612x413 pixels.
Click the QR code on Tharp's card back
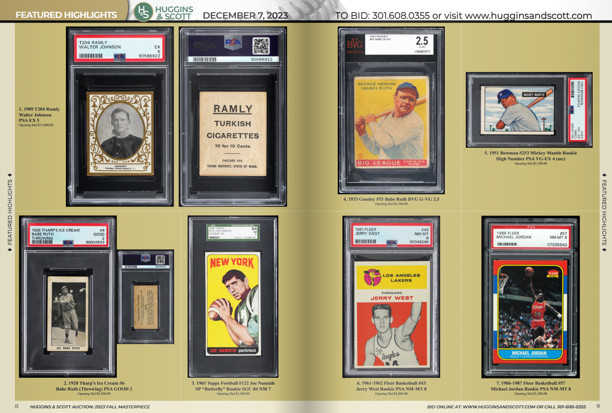[x=160, y=260]
